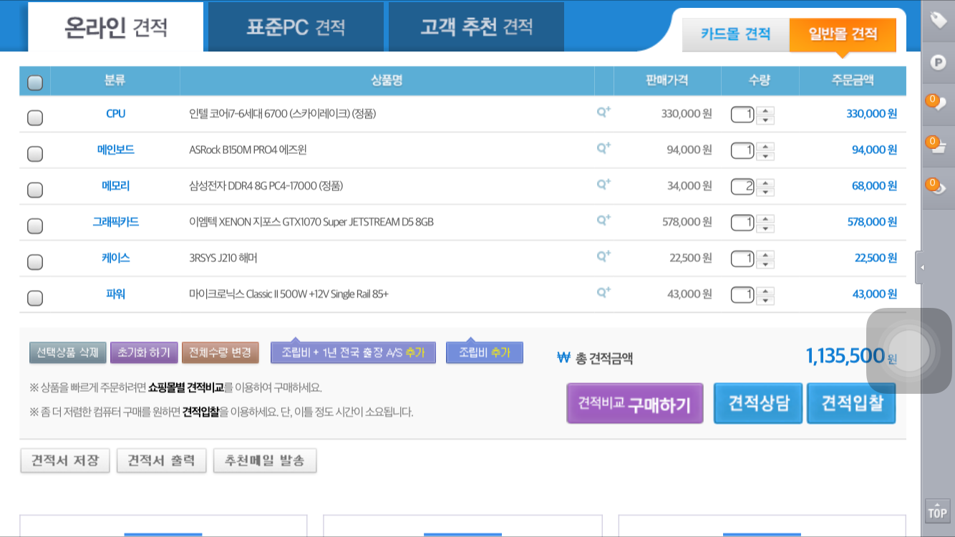The image size is (955, 537).
Task: Increase the 그래픽카드 quantity with the up arrow
Action: pos(766,218)
